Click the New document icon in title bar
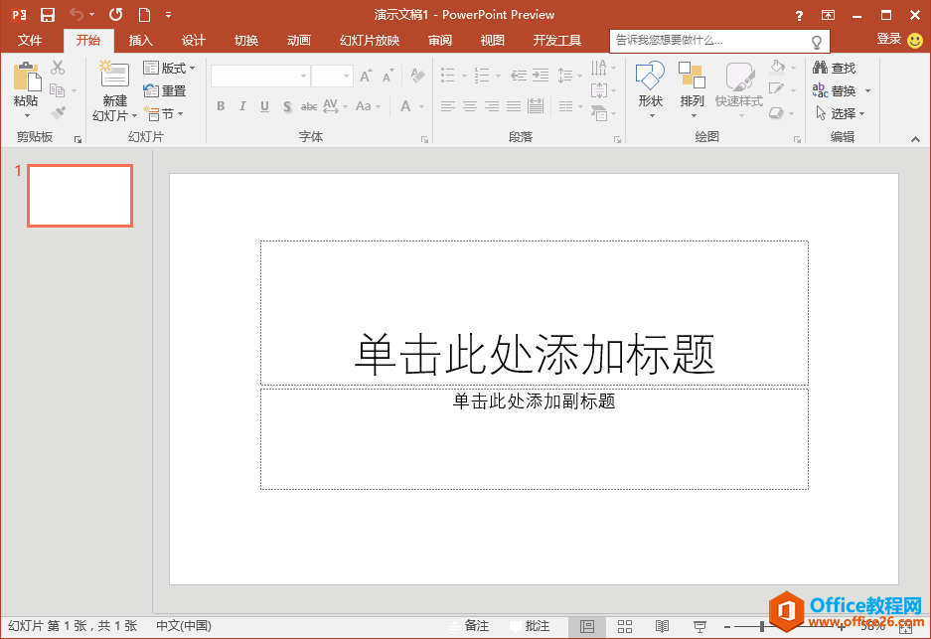The width and height of the screenshot is (931, 639). pyautogui.click(x=144, y=15)
